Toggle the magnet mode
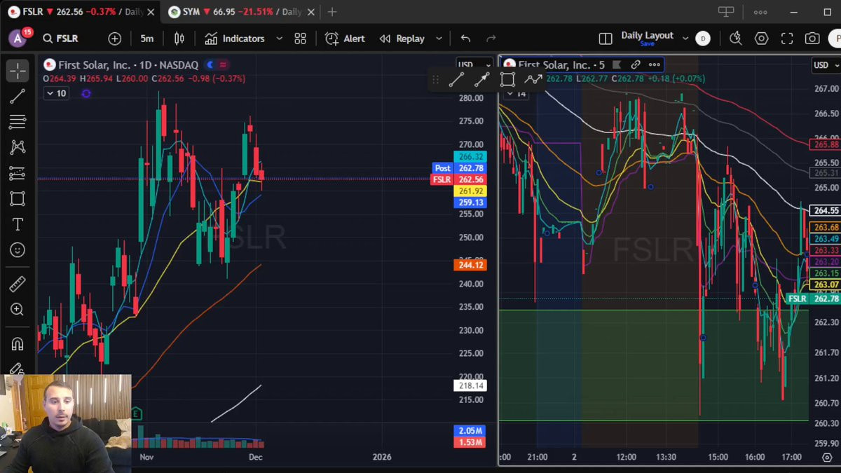The height and width of the screenshot is (473, 841). [x=18, y=343]
